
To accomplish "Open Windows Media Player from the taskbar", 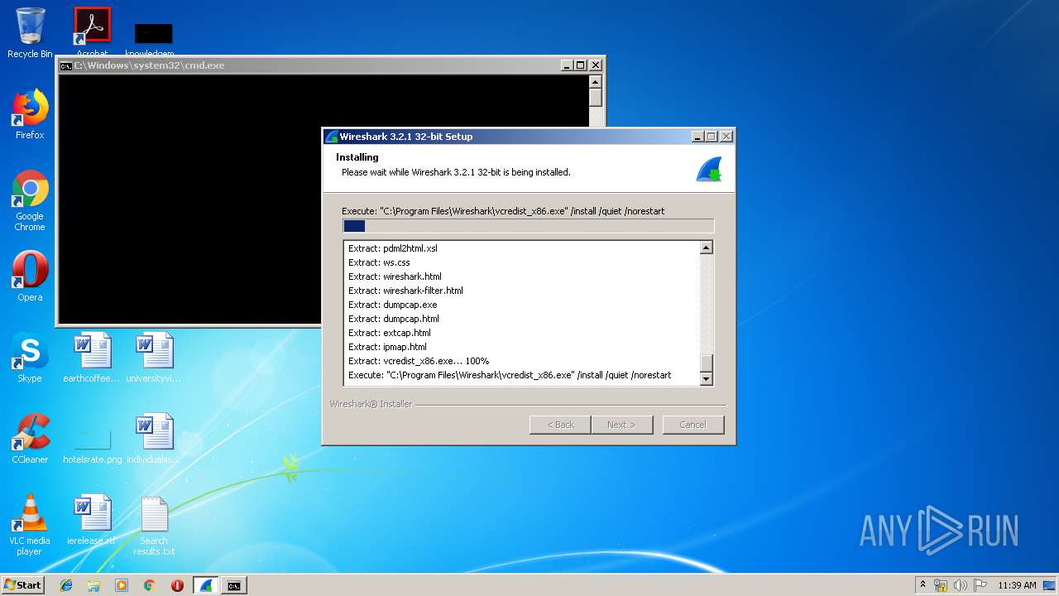I will tap(122, 585).
